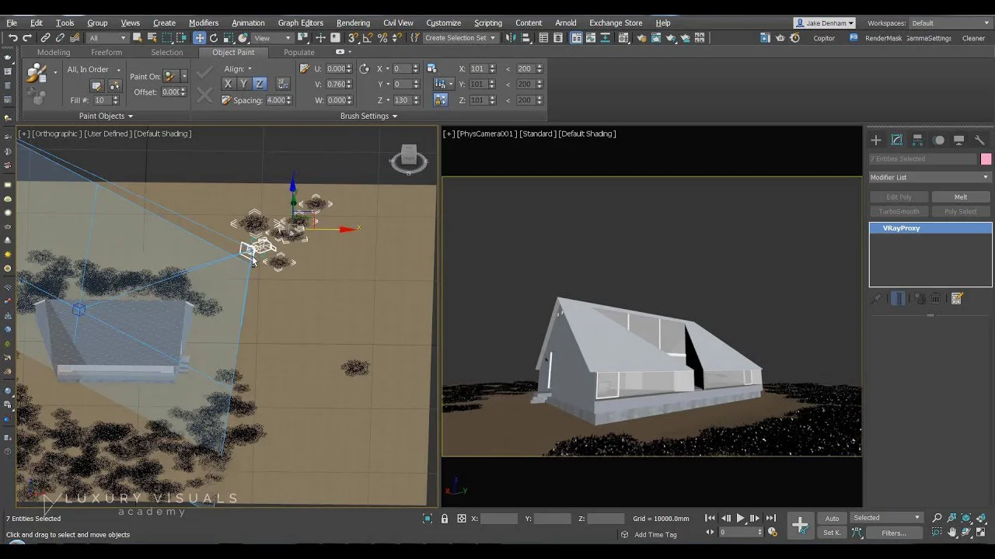Open the Create Selection Set dropdown
This screenshot has height=559, width=995.
coord(460,38)
